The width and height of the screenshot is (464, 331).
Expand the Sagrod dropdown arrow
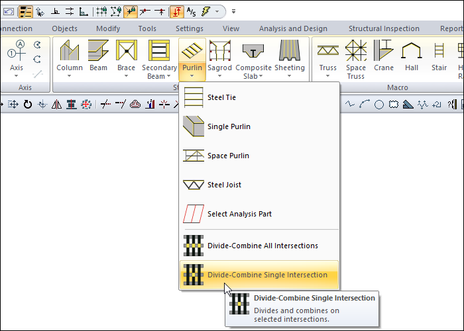point(219,76)
